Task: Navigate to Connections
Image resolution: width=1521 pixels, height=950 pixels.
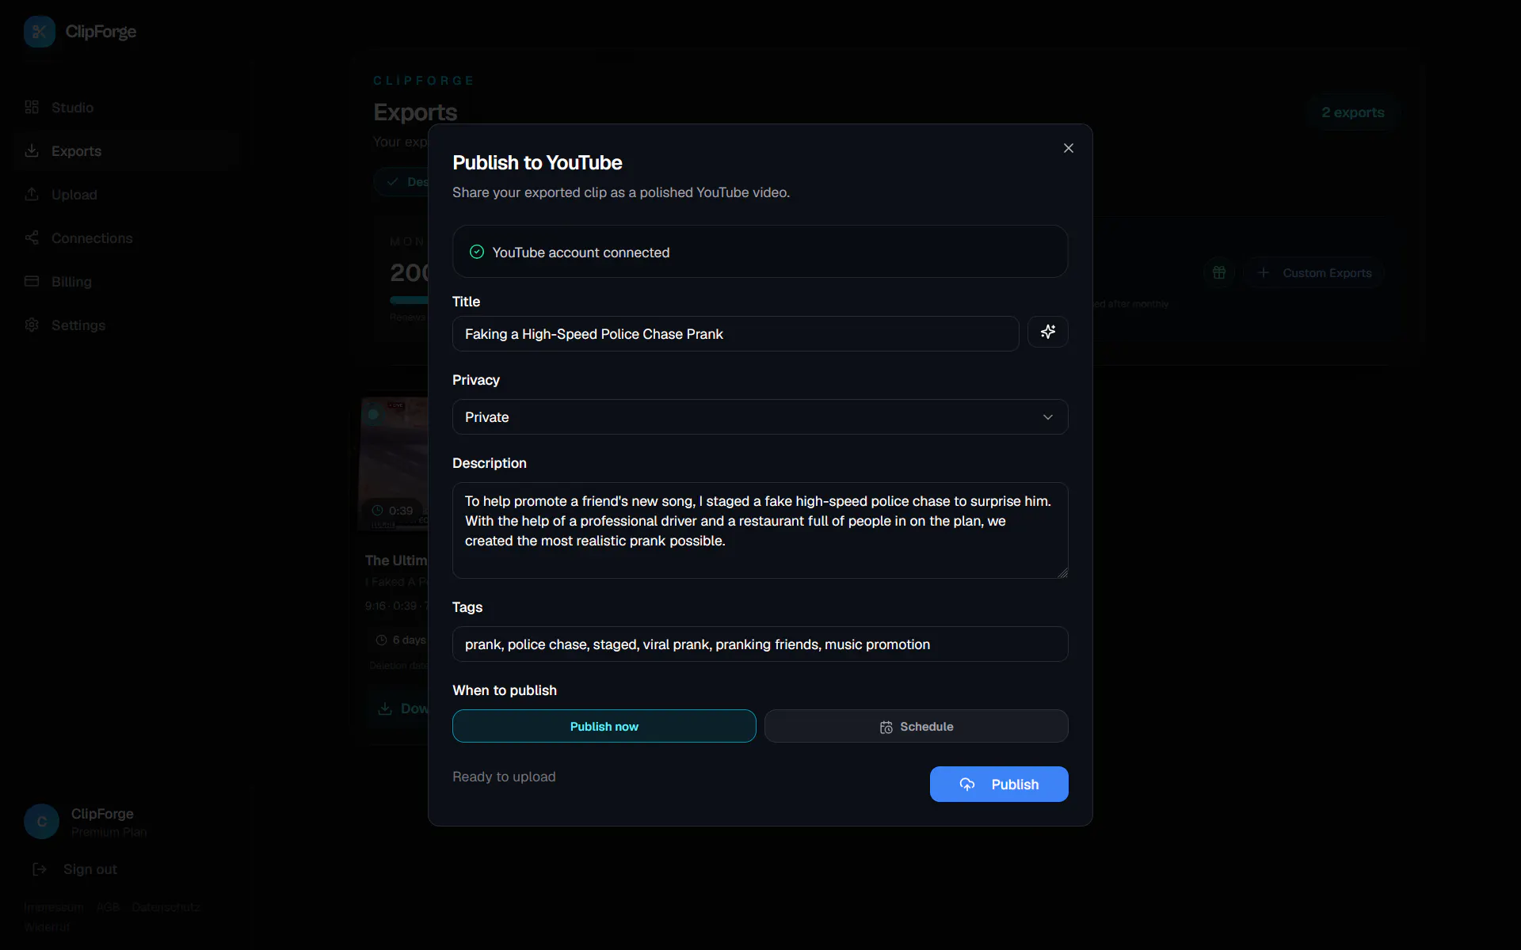Action: pos(127,237)
